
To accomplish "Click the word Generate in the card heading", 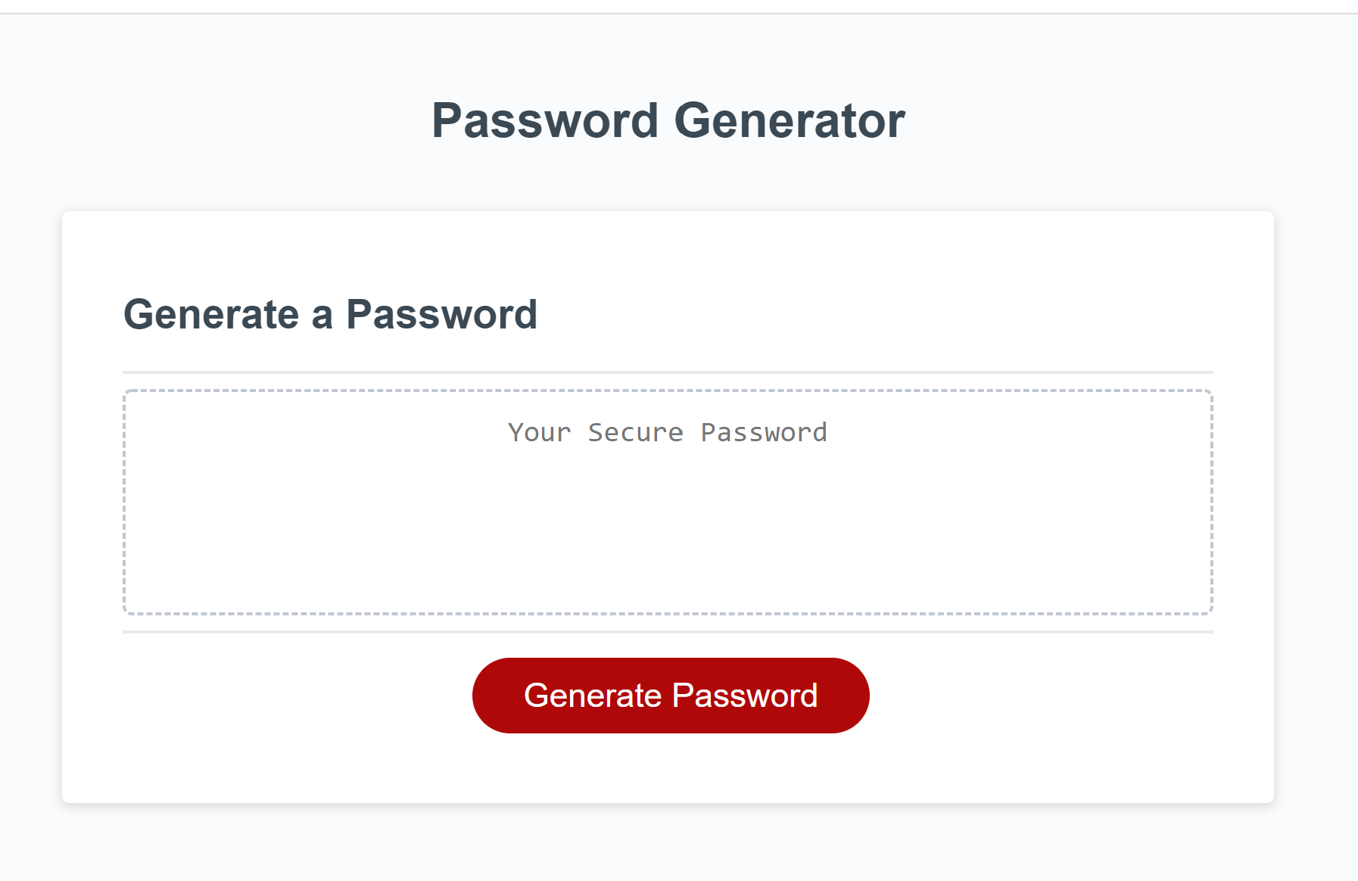I will tap(212, 314).
